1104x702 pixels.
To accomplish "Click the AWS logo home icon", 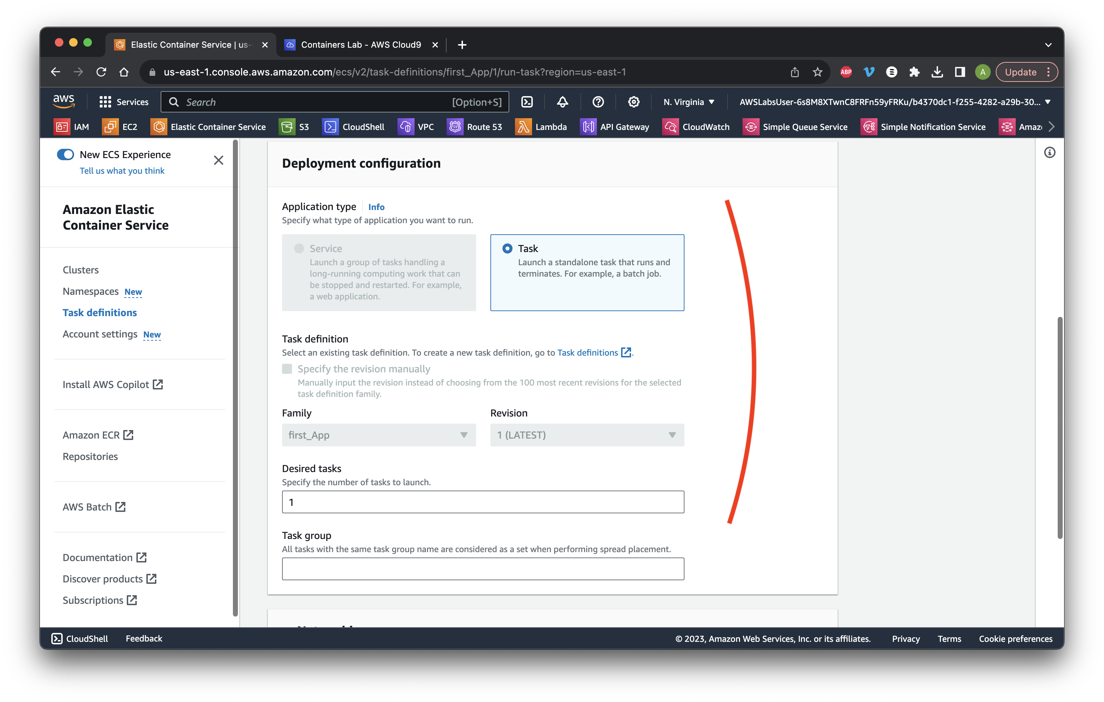I will [64, 101].
